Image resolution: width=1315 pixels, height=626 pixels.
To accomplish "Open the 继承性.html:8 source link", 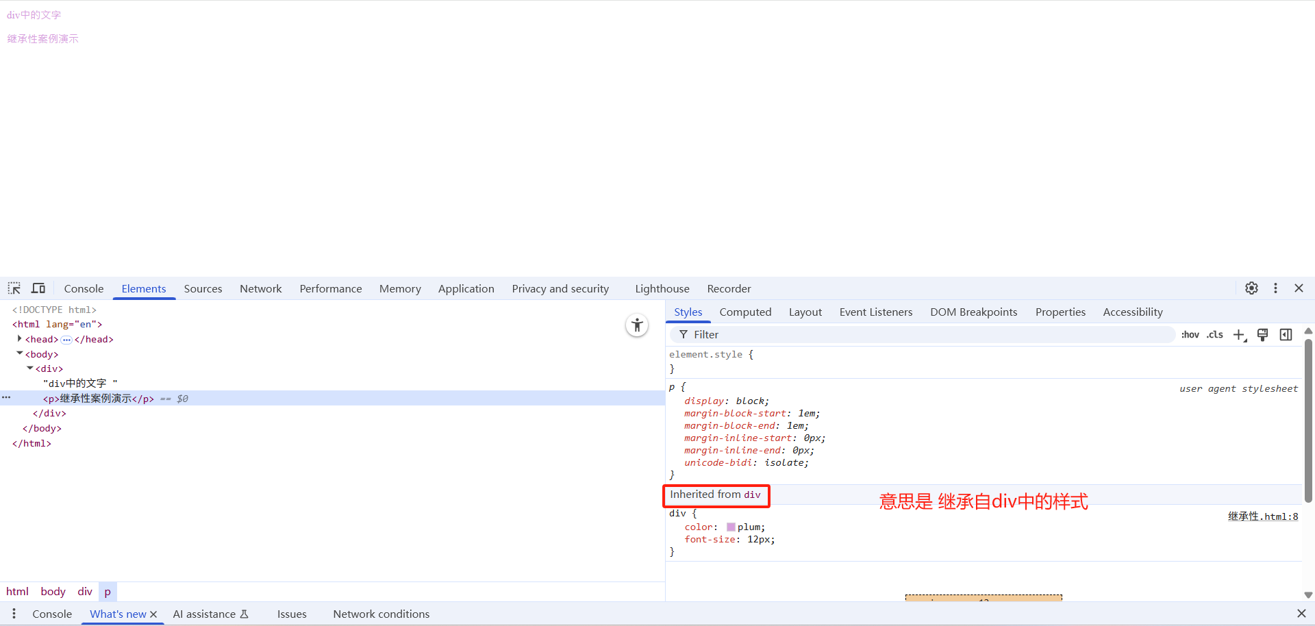I will pyautogui.click(x=1262, y=516).
